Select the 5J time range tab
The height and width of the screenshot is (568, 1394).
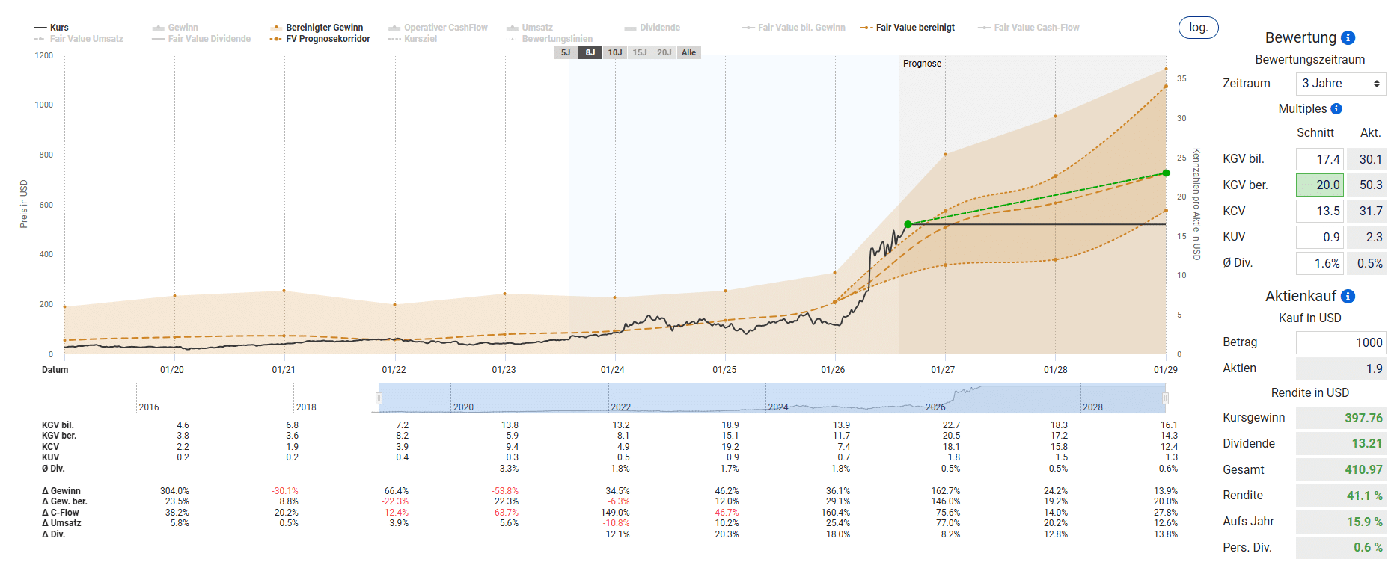coord(566,52)
